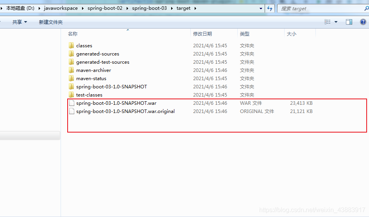Expand arrow after spring-boot-03 breadcrumb
This screenshot has width=369, height=217.
click(172, 9)
